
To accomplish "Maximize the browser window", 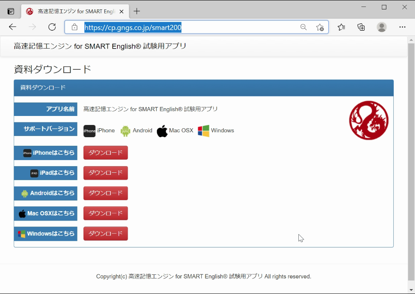I will 384,7.
